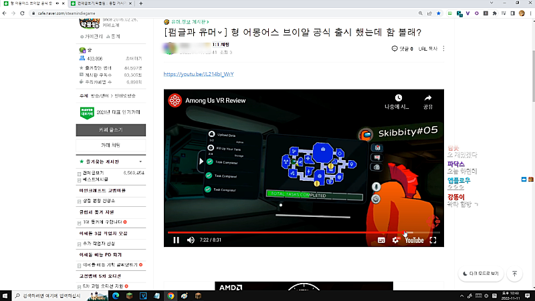Open the comments count link
Screen dimensions: 535x301
[403, 49]
